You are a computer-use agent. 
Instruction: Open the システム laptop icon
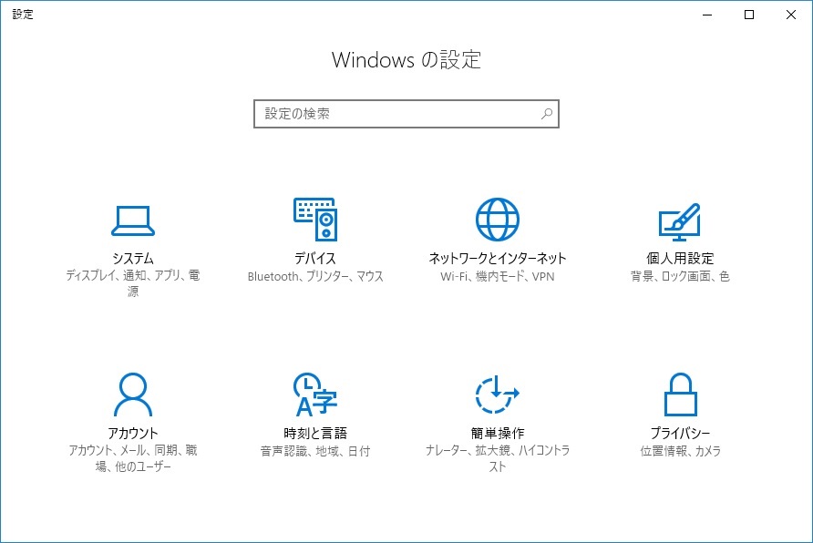133,220
